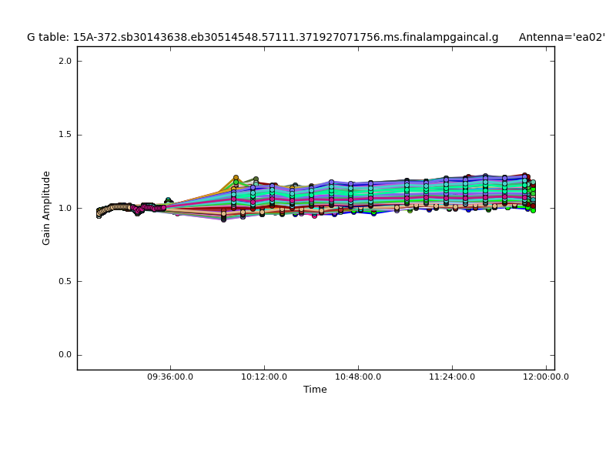This screenshot has height=462, width=616.
Task: Click the 'Gain Amplitude' y-axis label
Action: point(47,208)
